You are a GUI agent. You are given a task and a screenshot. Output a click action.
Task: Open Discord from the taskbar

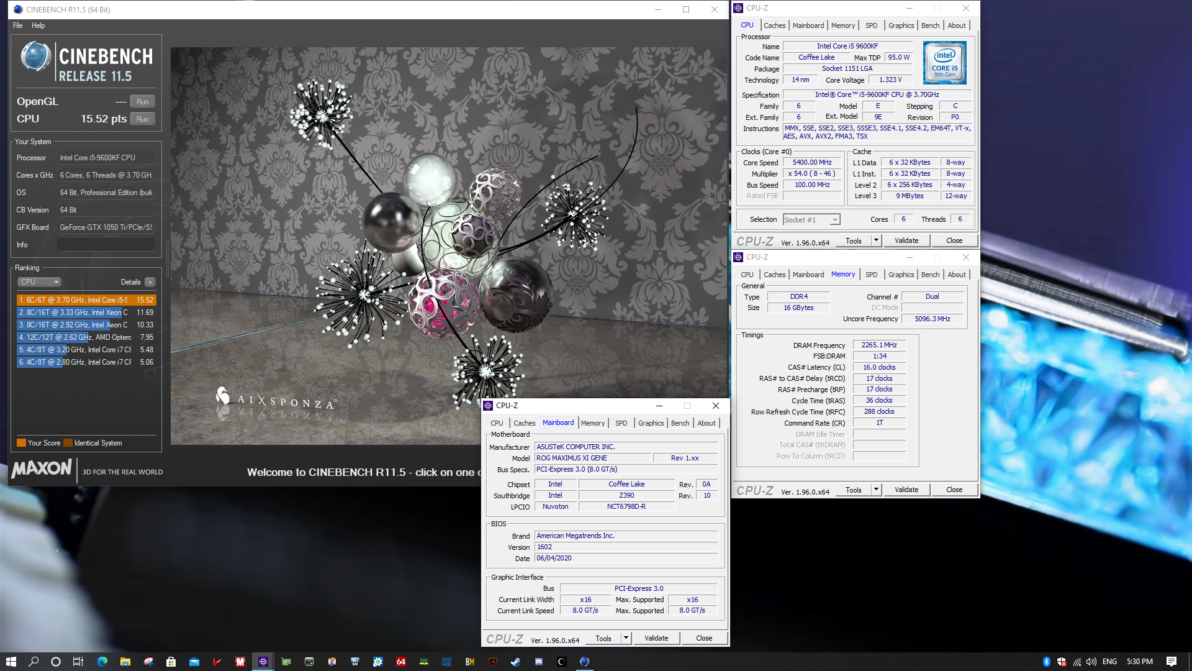click(539, 662)
